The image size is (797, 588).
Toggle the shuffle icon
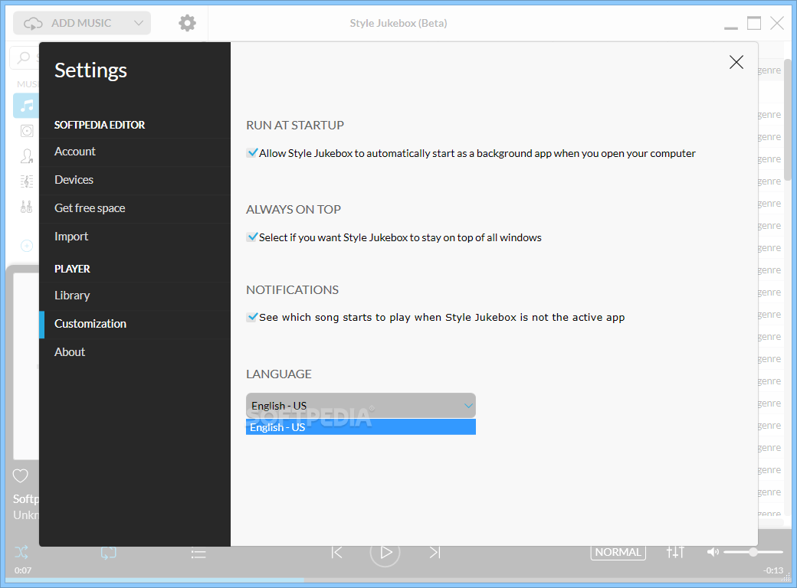[x=21, y=552]
